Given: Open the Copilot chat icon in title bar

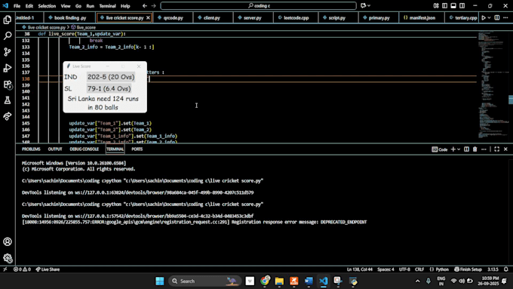Looking at the screenshot, I should 363,5.
